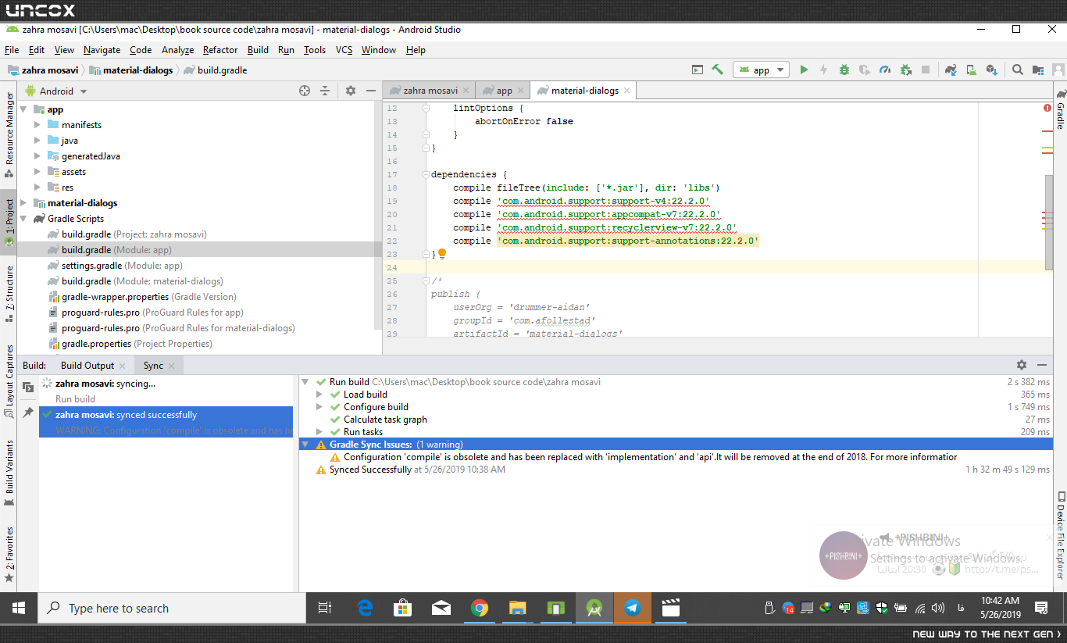Collapse the Gradle Scripts node
Viewport: 1067px width, 643px height.
pyautogui.click(x=23, y=219)
